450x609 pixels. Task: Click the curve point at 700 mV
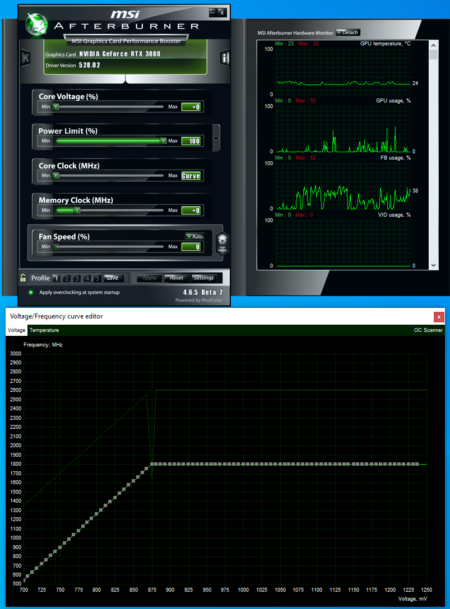[24, 580]
